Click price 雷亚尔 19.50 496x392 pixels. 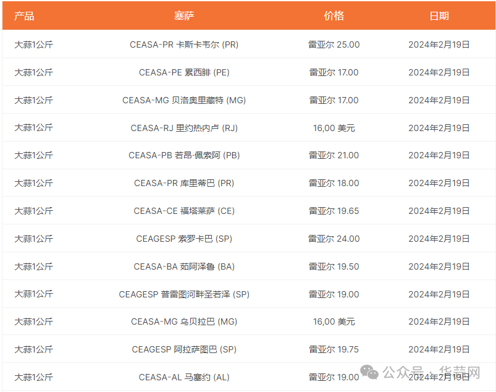[x=334, y=266]
